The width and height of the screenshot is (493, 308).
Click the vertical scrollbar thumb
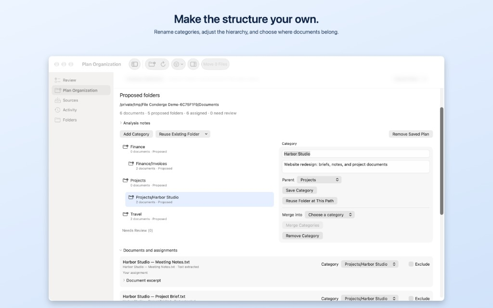(441, 161)
